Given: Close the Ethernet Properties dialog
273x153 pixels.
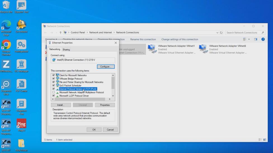Looking at the screenshot, I should tap(116, 43).
